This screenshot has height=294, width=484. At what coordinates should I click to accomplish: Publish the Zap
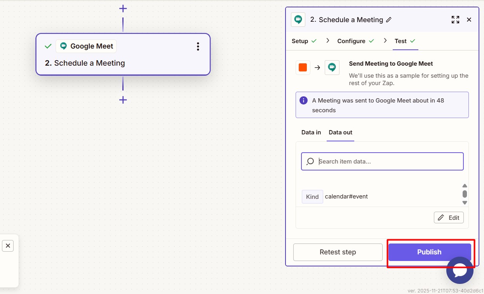click(x=429, y=252)
